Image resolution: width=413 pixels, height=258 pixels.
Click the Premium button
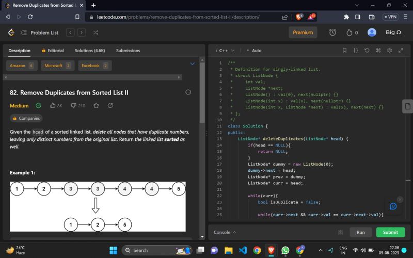click(303, 33)
